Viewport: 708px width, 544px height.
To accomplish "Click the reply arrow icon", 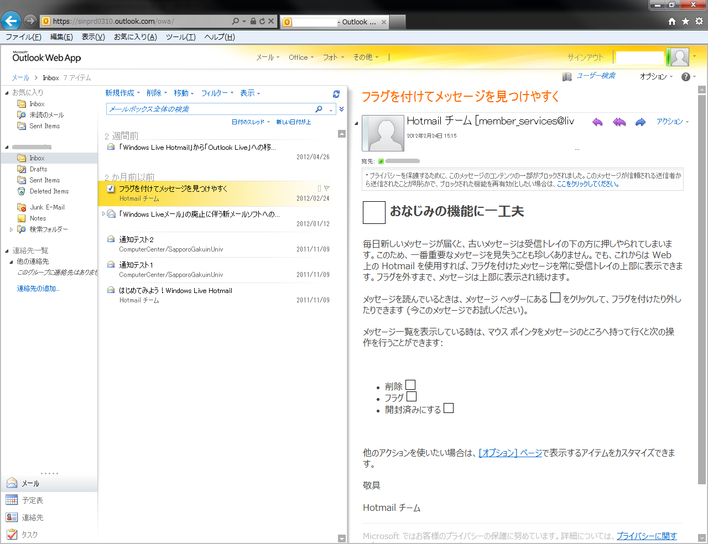I will (x=597, y=122).
